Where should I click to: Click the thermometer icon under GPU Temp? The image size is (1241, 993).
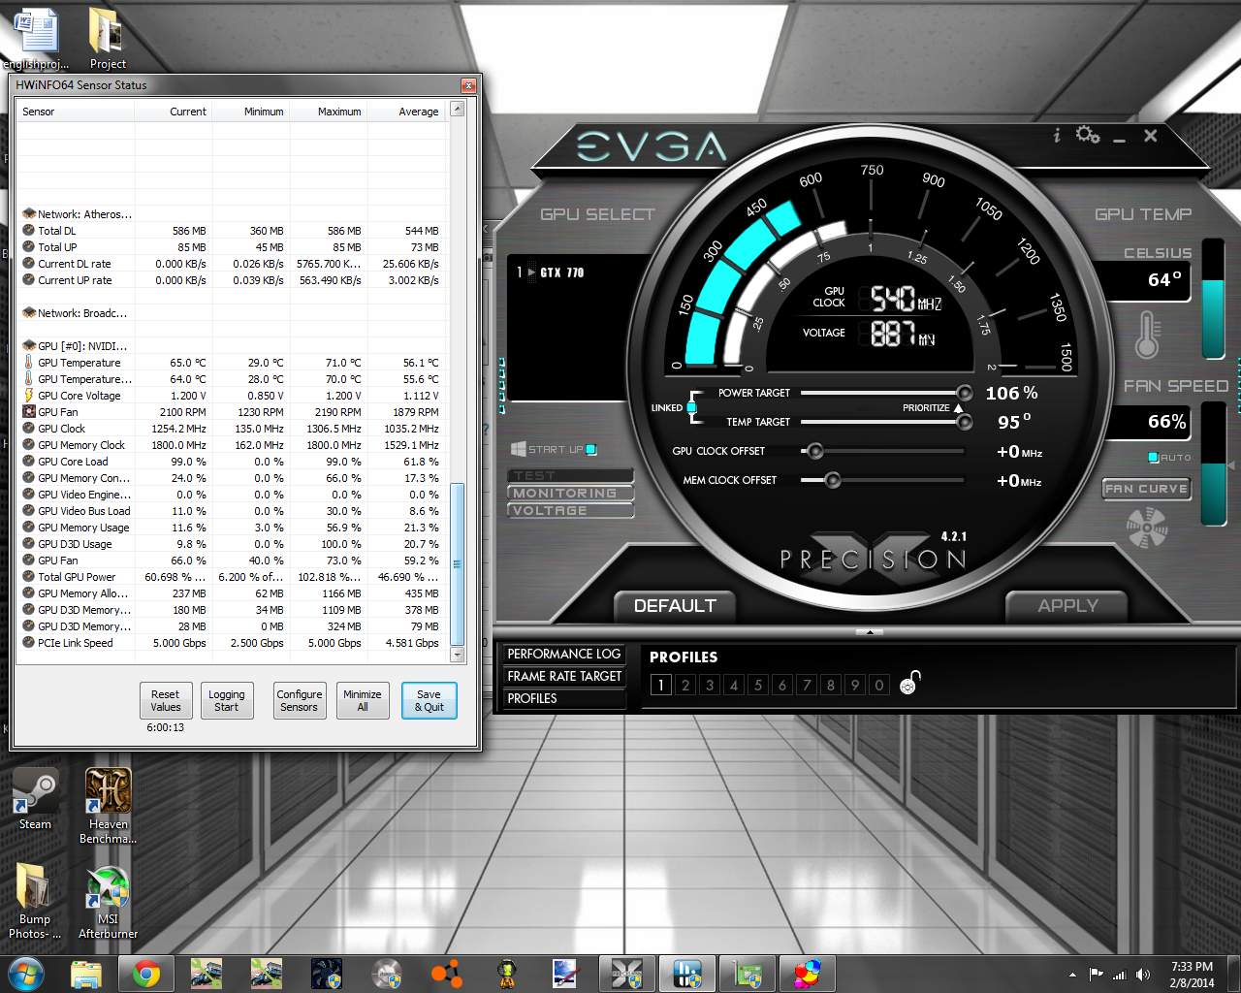pos(1148,335)
